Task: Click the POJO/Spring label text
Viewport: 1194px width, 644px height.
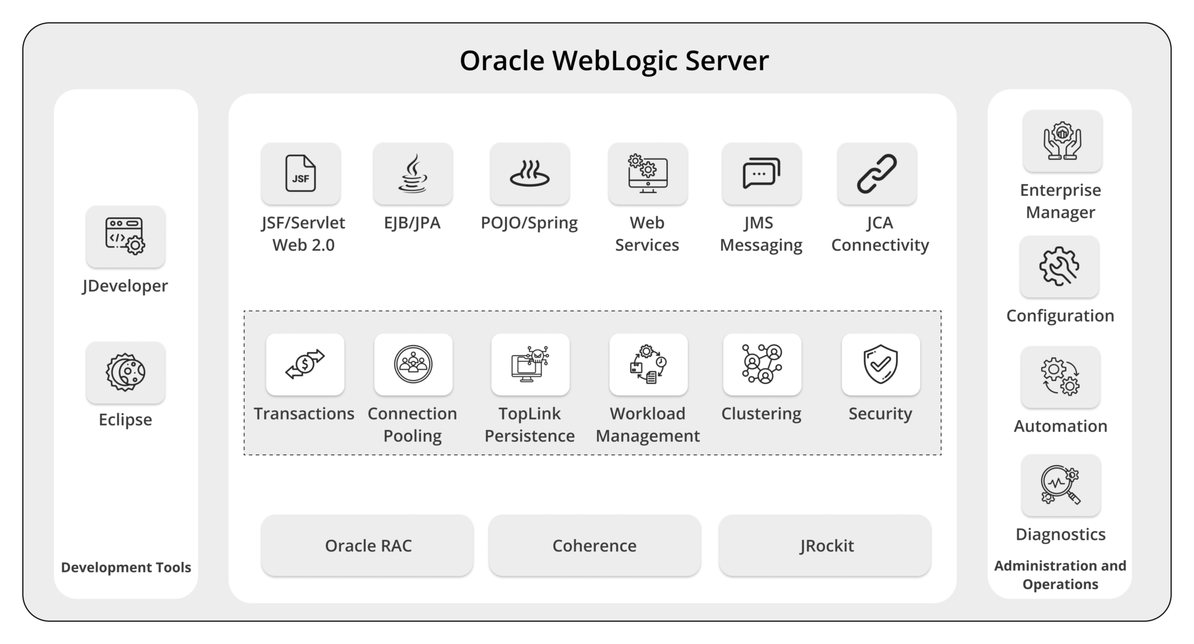Action: point(529,223)
